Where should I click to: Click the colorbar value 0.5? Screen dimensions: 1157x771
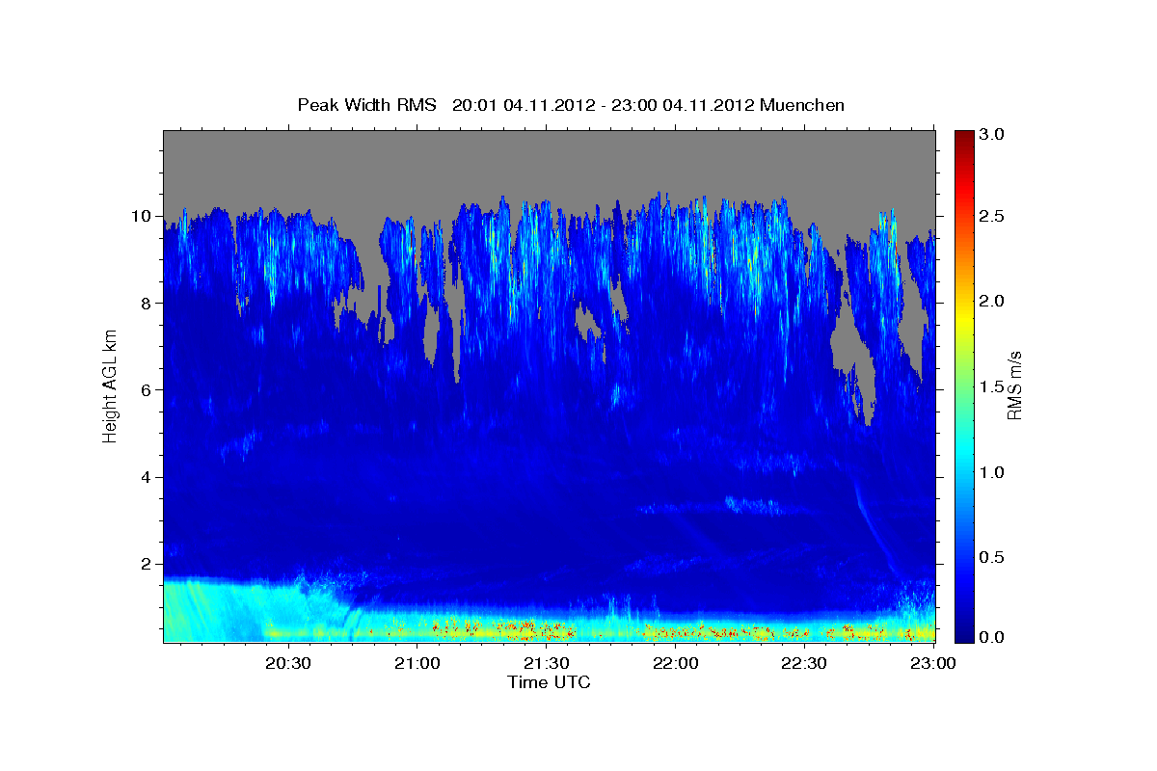(x=991, y=557)
